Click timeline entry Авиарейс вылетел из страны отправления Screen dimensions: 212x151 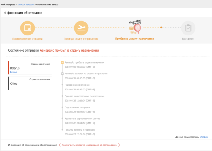[x=86, y=74]
